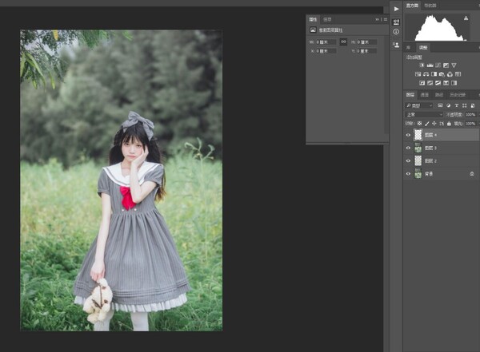Open the layer filter type dropdown
Viewport: 480px width, 352px height.
(x=419, y=105)
